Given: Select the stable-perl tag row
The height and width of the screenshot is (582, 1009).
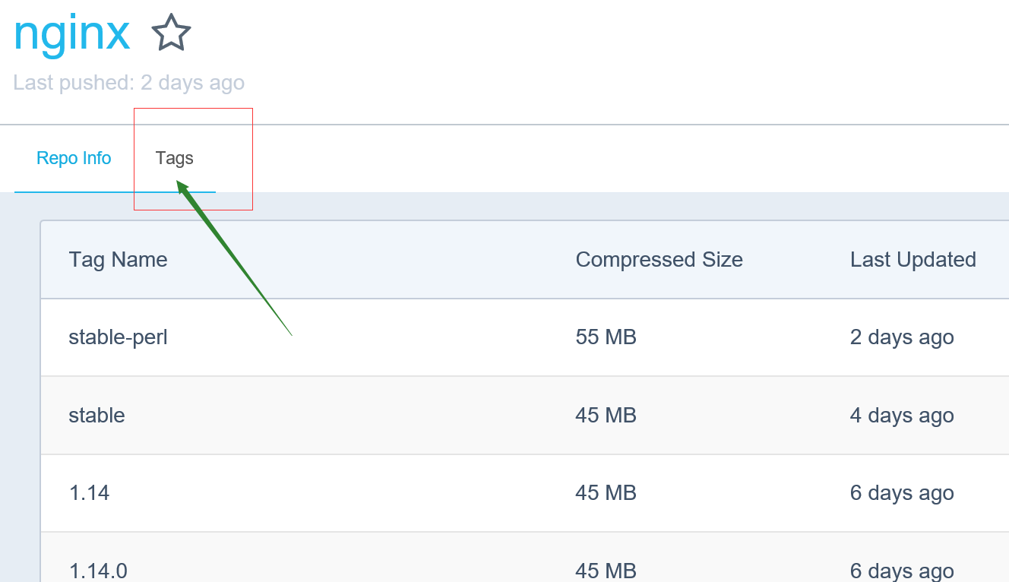Looking at the screenshot, I should [525, 337].
